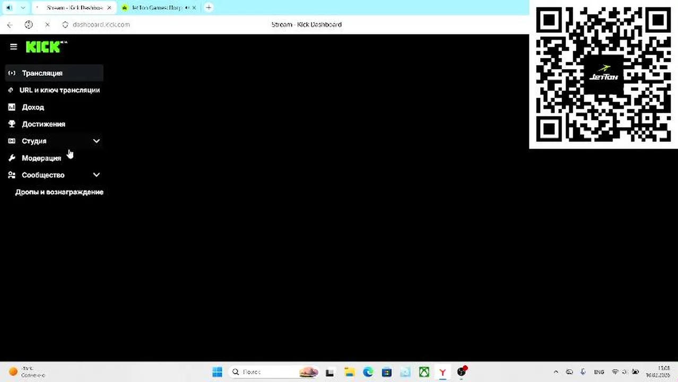This screenshot has height=382, width=678.
Task: Click the chart icon beside Доход
Action: click(x=12, y=107)
